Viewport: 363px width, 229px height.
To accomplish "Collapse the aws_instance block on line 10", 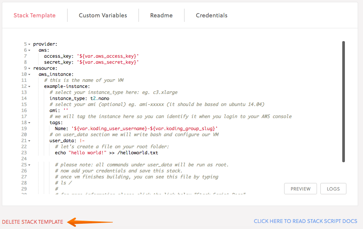I will point(29,74).
